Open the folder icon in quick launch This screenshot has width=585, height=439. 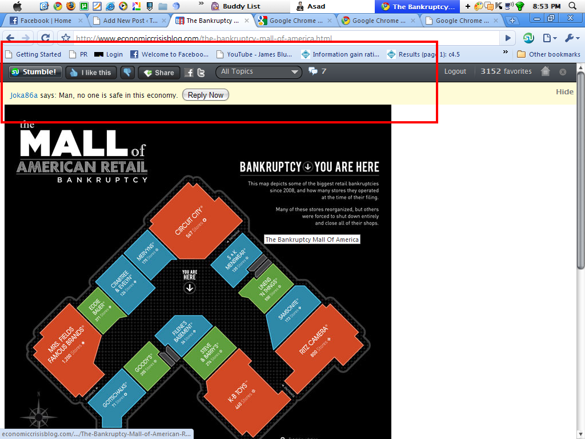pos(163,6)
